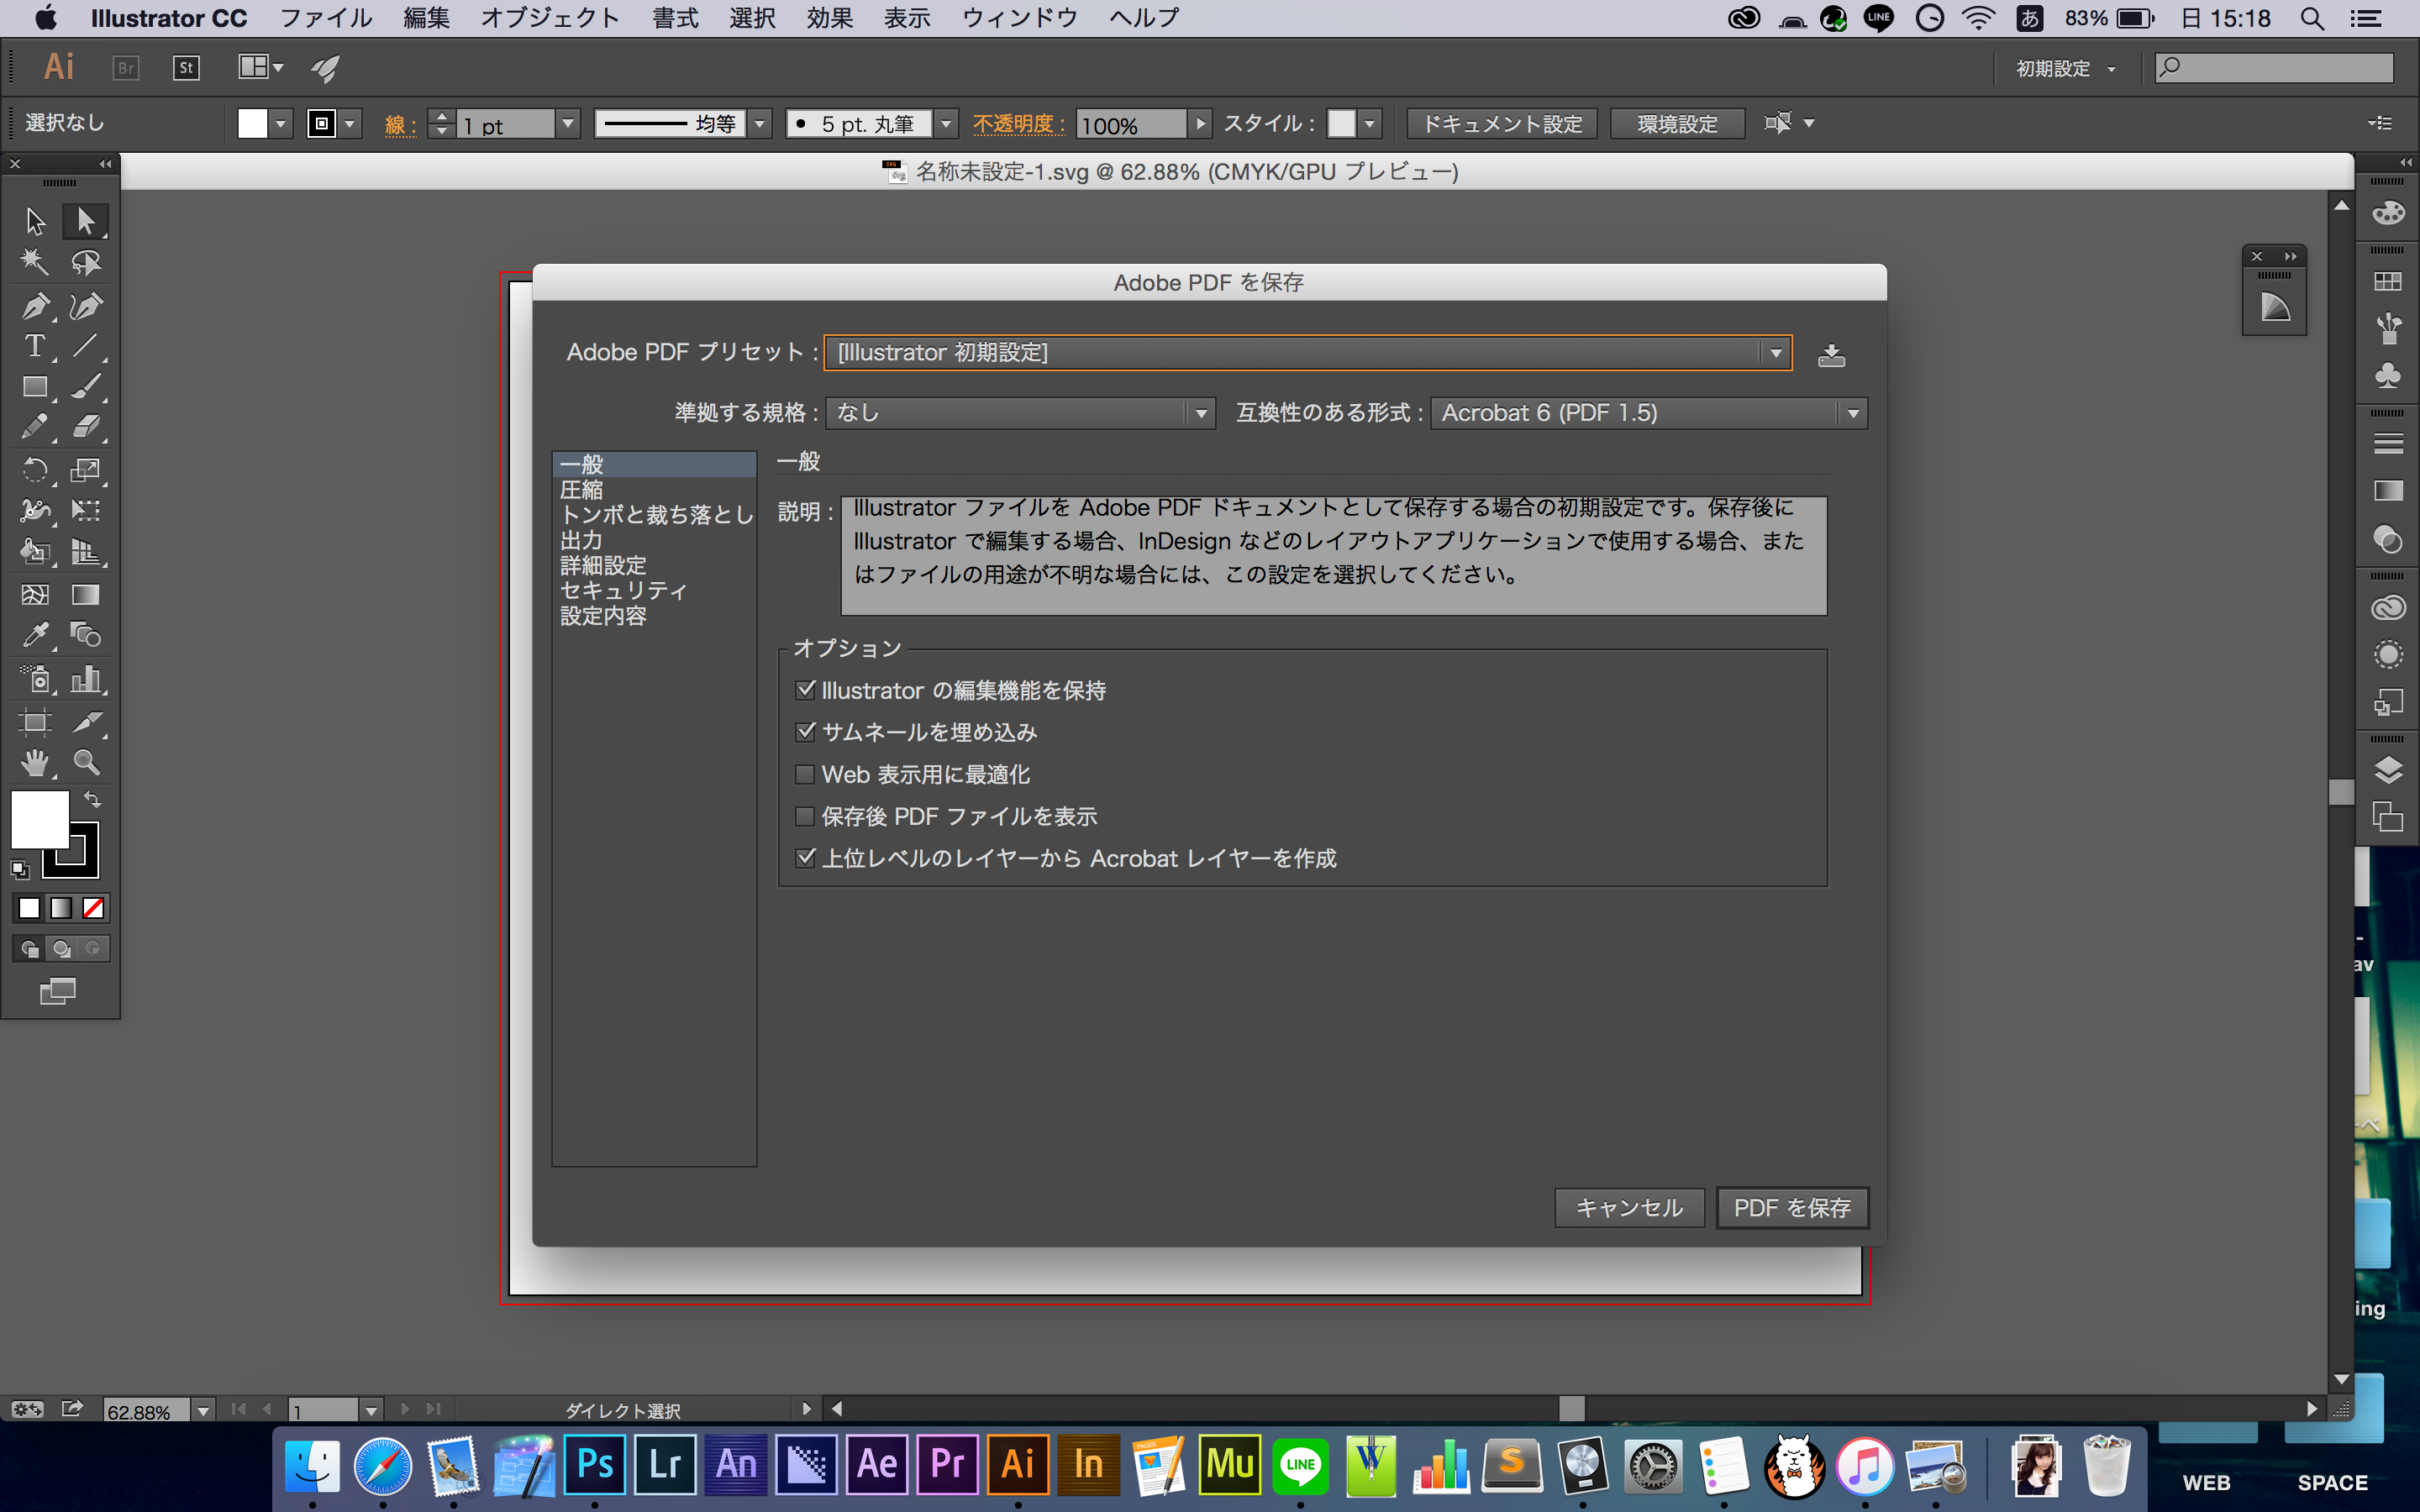Select the Column Graph tool
2420x1512 pixels.
86,679
